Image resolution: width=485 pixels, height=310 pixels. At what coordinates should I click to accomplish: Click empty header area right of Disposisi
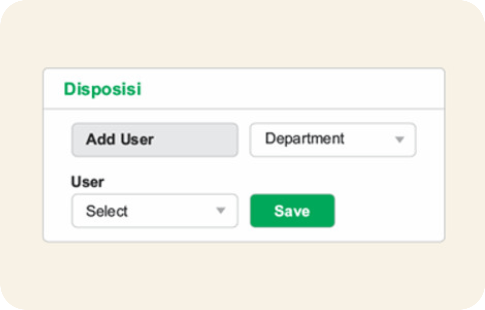pos(290,89)
